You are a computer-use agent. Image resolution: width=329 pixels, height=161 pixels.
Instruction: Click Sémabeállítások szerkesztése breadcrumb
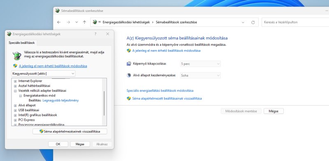pyautogui.click(x=176, y=22)
